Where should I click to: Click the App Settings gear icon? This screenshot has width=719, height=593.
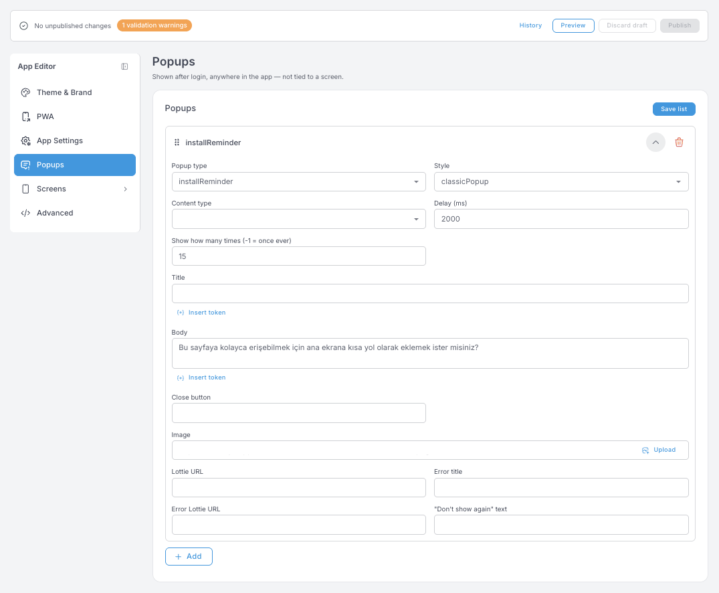point(25,141)
